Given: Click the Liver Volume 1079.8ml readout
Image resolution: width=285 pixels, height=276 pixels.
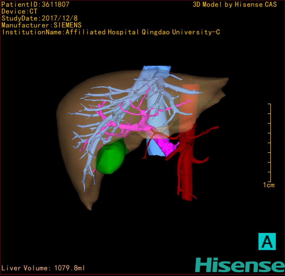Looking at the screenshot, I should pos(43,268).
